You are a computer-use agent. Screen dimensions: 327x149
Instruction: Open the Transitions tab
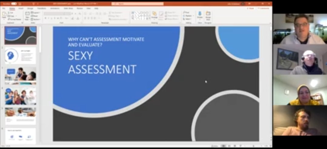41,8
